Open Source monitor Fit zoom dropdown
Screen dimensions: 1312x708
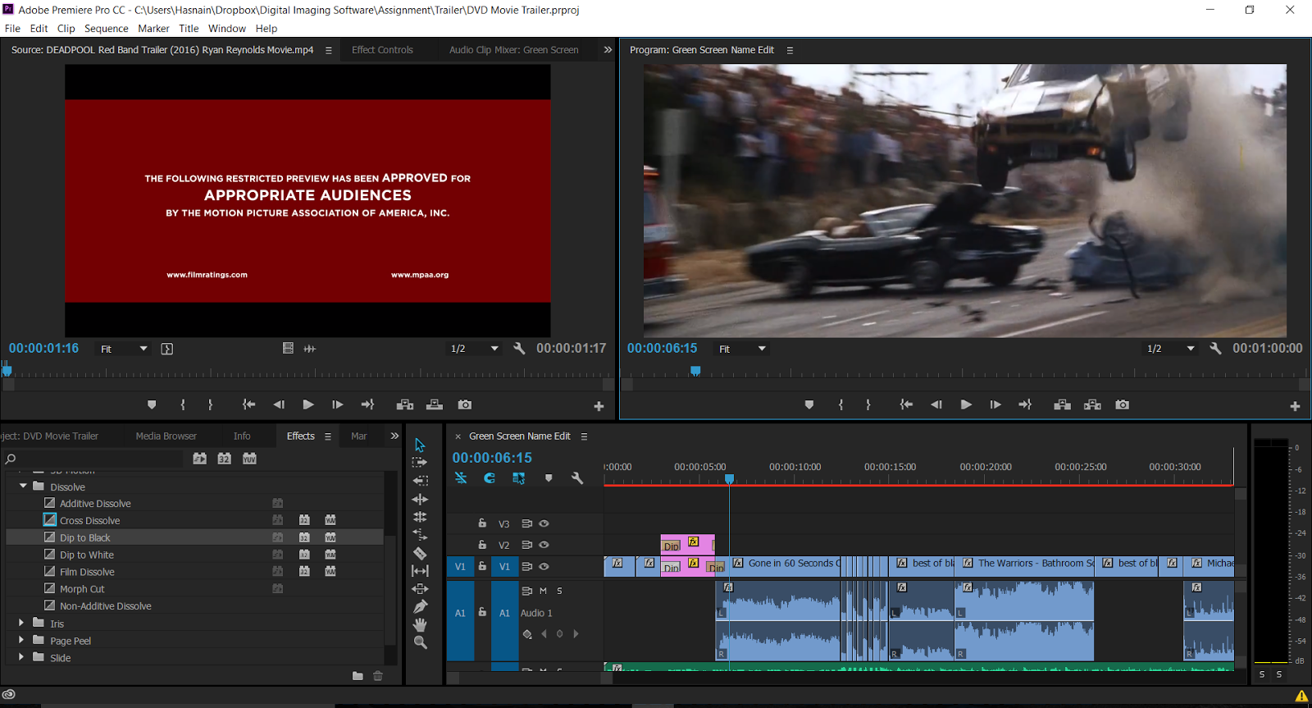(x=124, y=349)
